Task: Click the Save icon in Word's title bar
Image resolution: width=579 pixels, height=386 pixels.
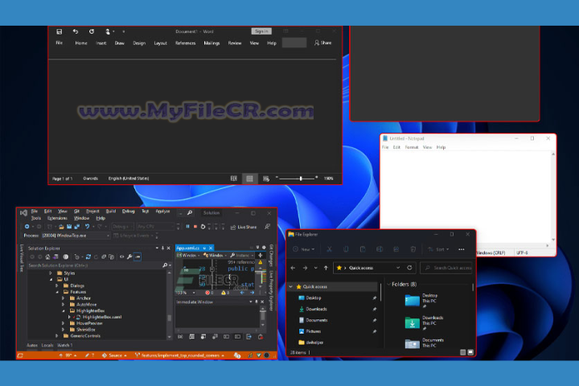Action: click(x=59, y=32)
